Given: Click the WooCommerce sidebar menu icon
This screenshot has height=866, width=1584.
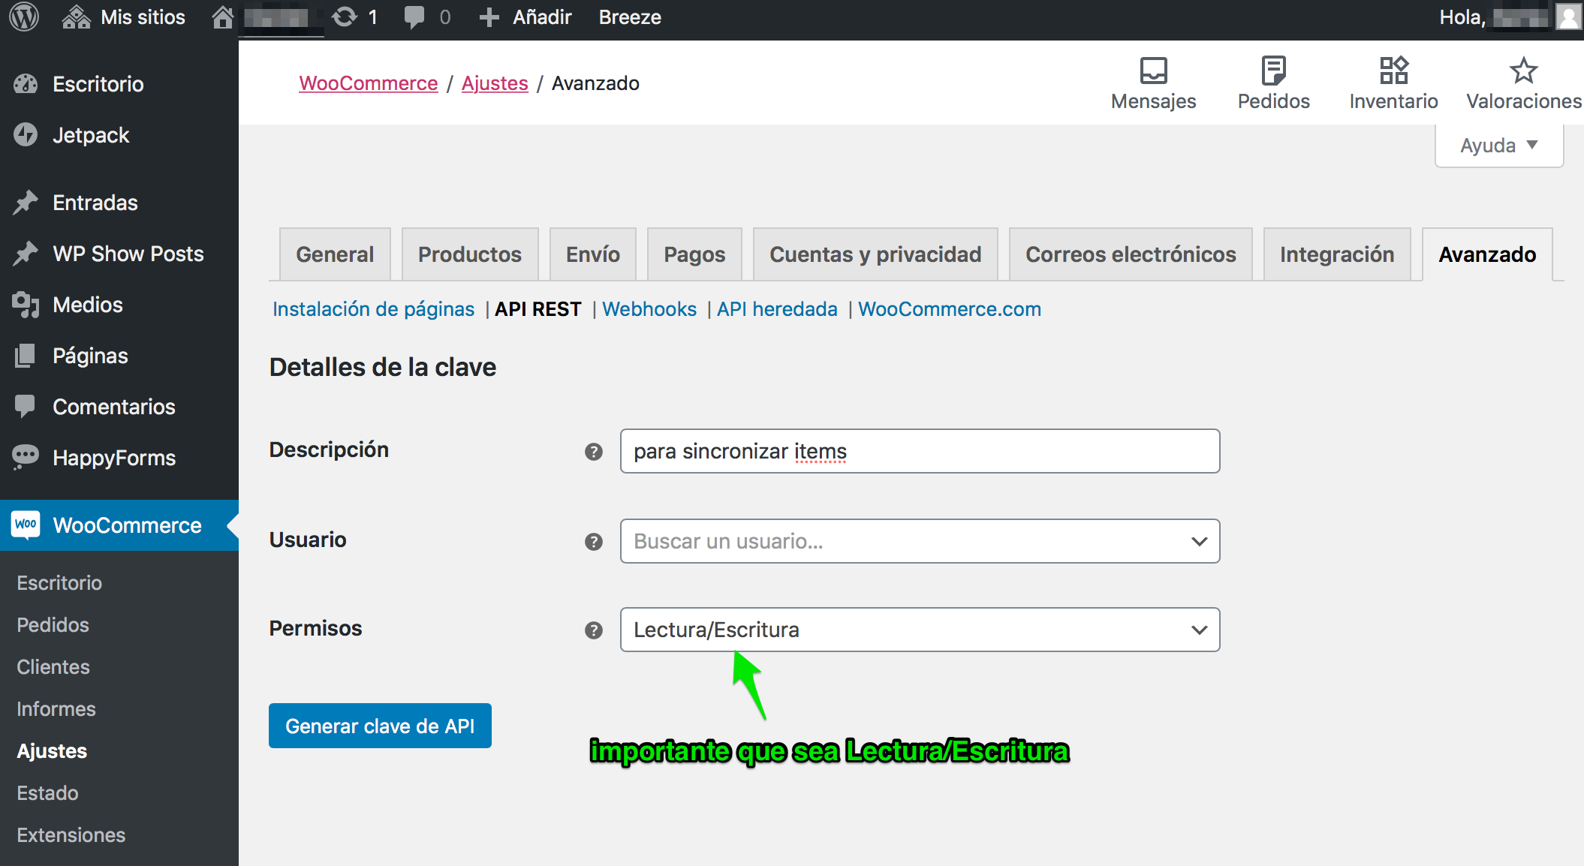Looking at the screenshot, I should pos(26,525).
